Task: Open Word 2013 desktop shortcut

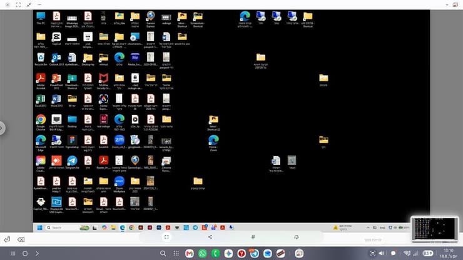Action: [56, 101]
